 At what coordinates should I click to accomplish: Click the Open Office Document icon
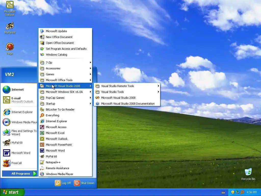[x=42, y=43]
